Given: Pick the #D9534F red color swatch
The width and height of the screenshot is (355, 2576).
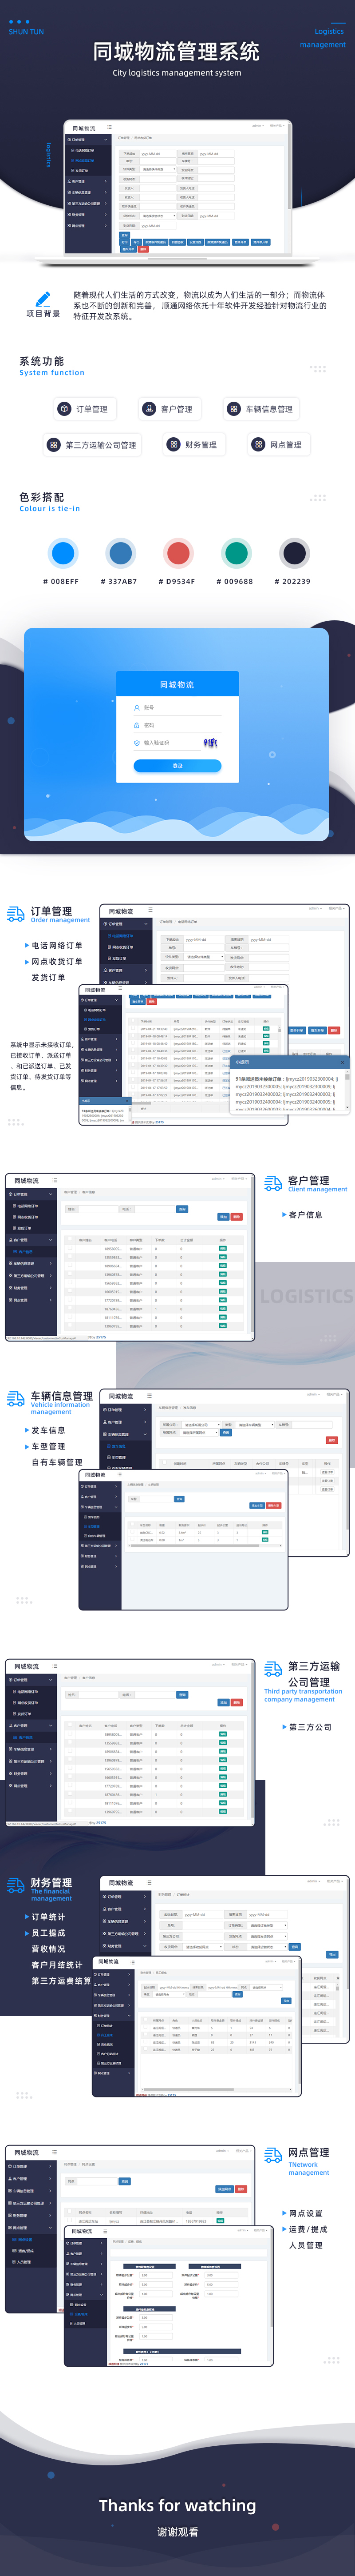Looking at the screenshot, I should pos(178,553).
